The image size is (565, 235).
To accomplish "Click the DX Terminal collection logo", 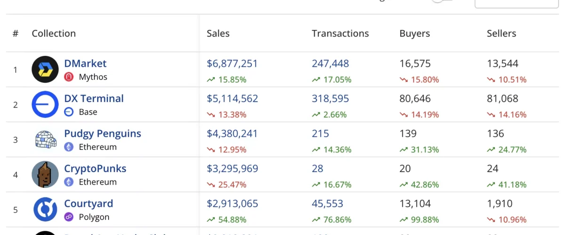I will pos(45,104).
